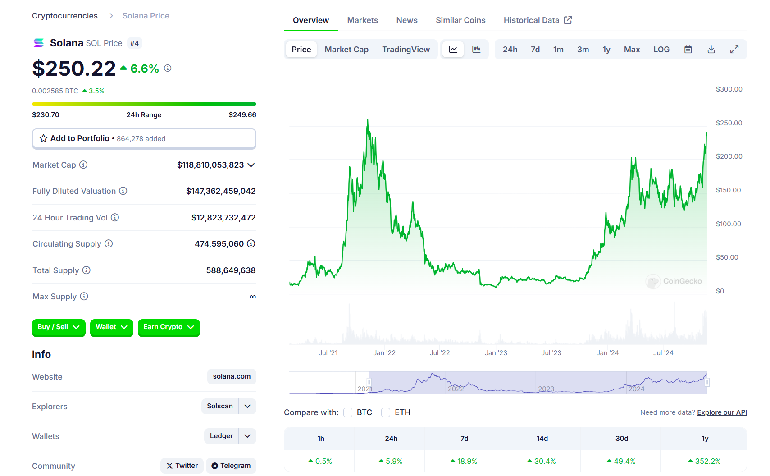Click Add to Portfolio button

tap(144, 138)
